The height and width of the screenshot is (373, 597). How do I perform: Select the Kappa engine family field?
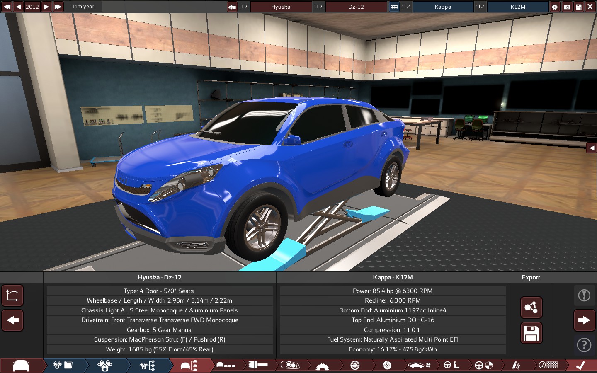point(443,7)
